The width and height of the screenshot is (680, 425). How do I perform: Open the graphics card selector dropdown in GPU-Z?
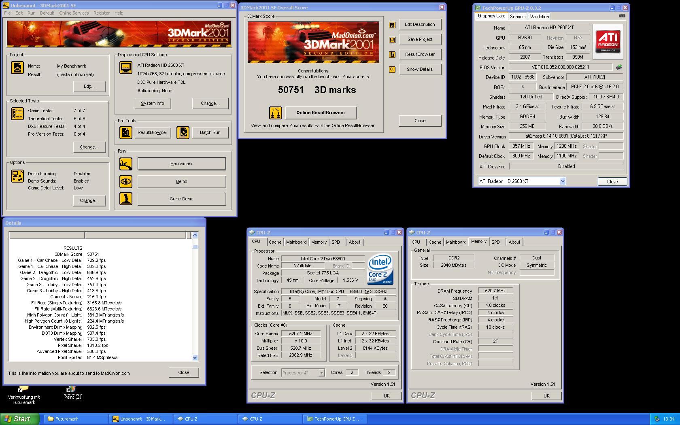click(x=563, y=181)
